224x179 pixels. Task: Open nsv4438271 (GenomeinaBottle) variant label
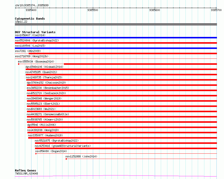pos(48,114)
